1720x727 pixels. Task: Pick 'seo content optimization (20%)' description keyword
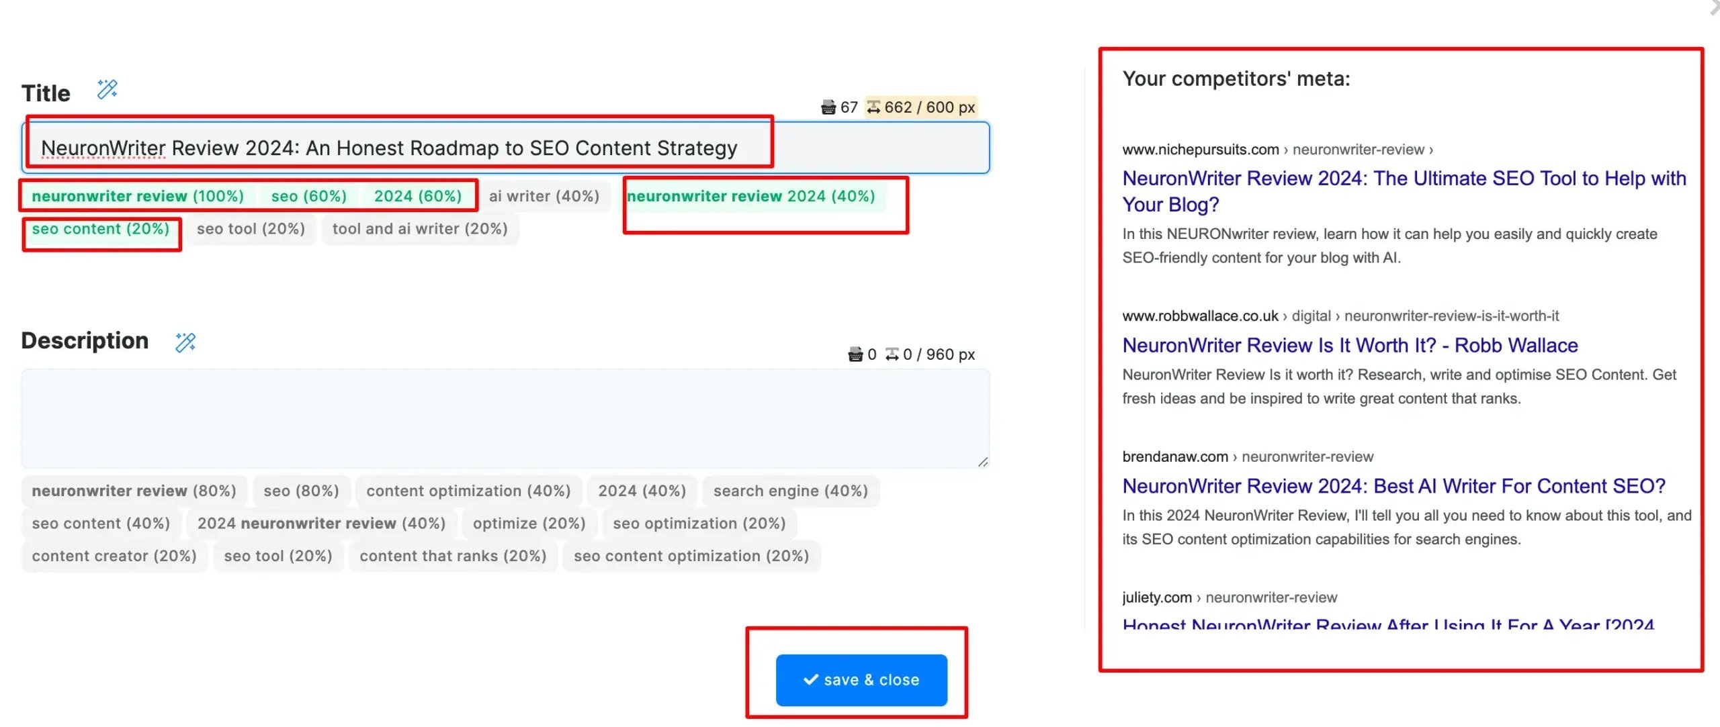pyautogui.click(x=691, y=556)
